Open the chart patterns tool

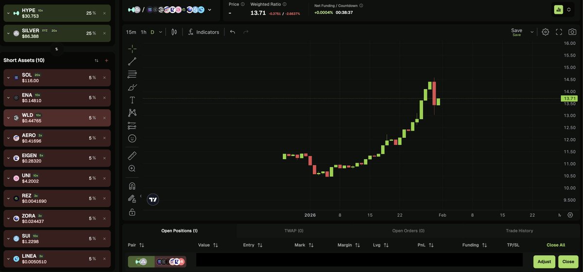(132, 112)
